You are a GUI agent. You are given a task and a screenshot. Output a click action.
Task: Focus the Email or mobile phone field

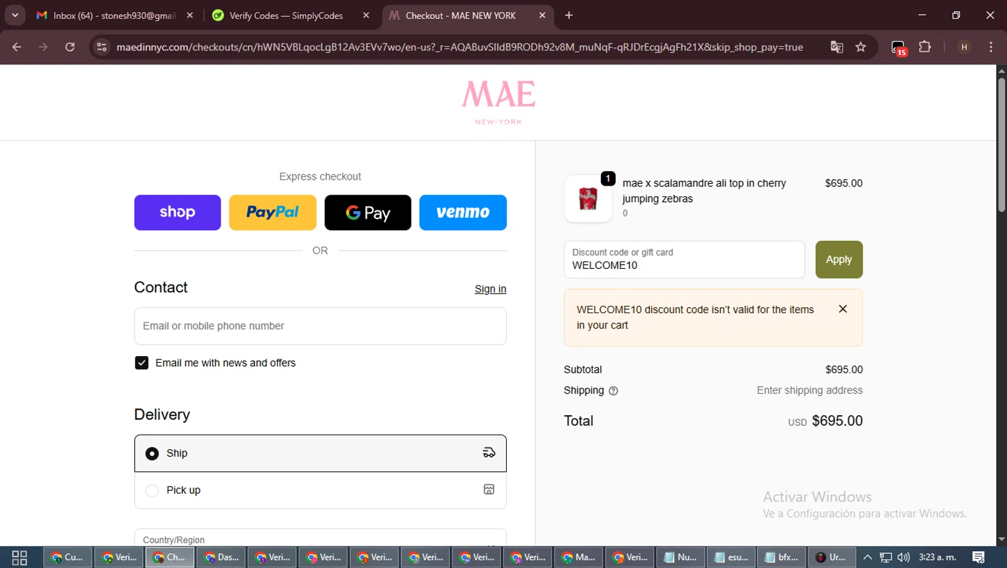point(320,326)
